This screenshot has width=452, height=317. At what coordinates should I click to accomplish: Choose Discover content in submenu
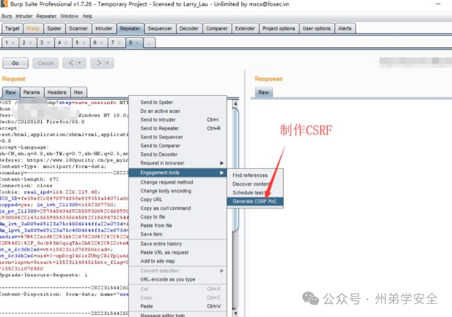tap(255, 184)
